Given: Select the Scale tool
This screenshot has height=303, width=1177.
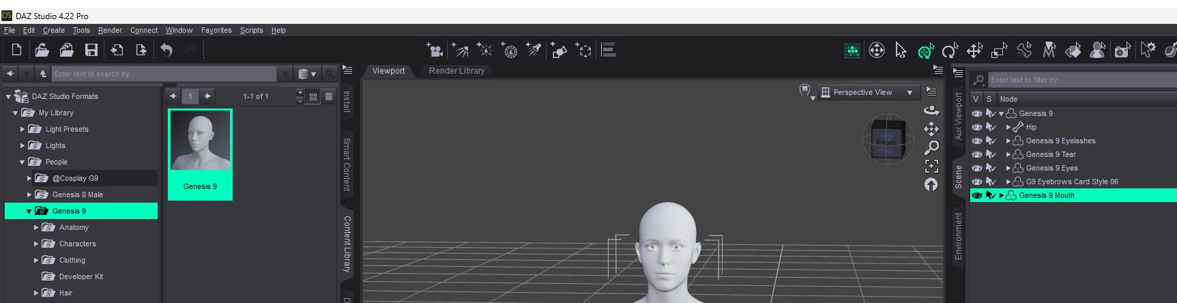Looking at the screenshot, I should tap(999, 50).
